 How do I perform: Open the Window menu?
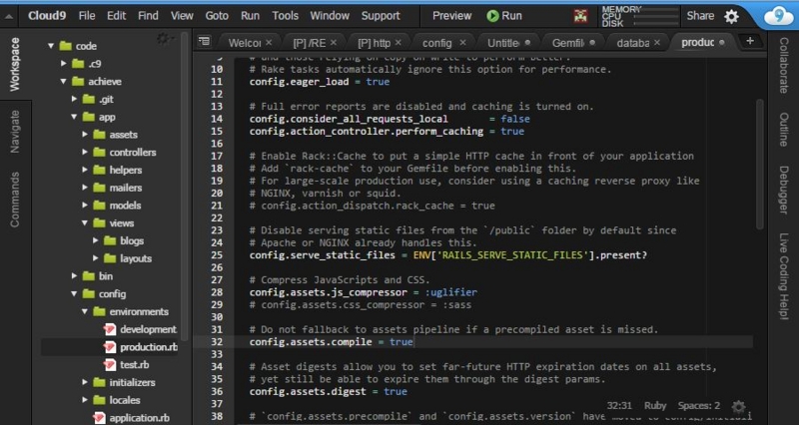tap(330, 16)
